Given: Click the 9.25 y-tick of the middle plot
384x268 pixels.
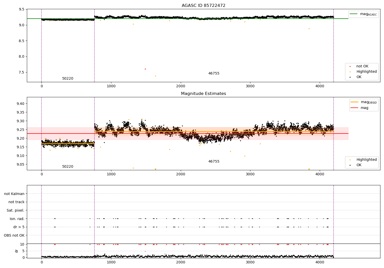Looking at the screenshot, I should 21,130.
